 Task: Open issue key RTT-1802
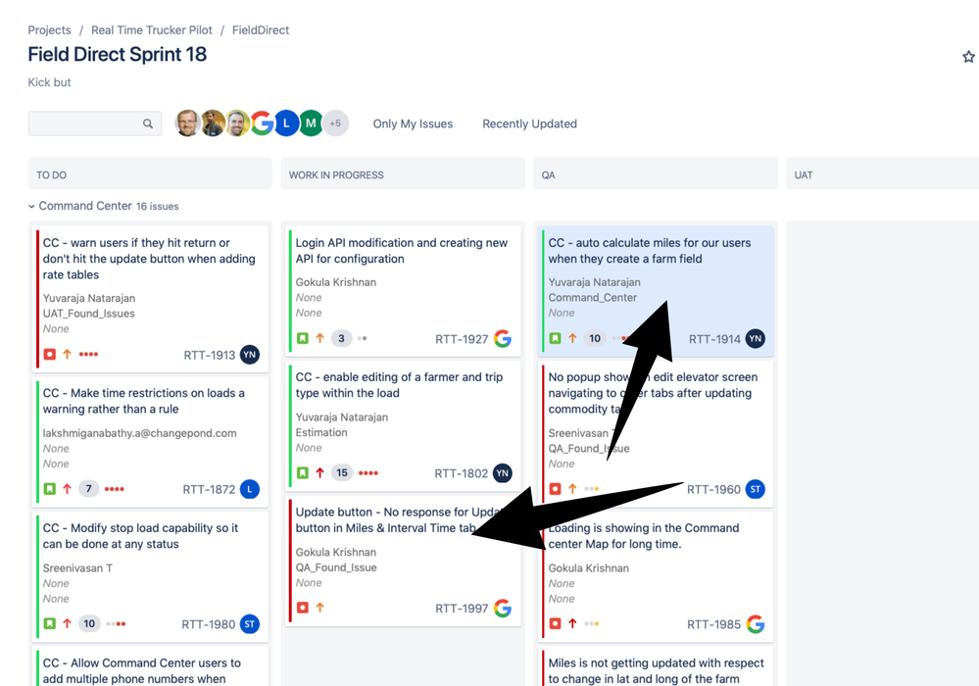(x=462, y=473)
